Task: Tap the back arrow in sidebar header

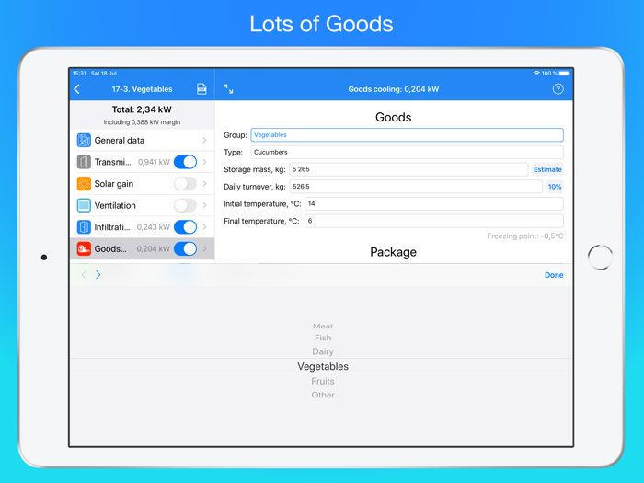Action: click(76, 89)
